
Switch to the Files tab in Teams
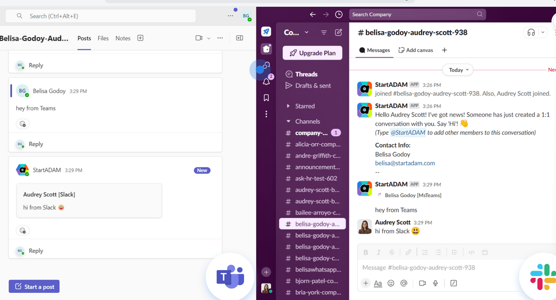[x=103, y=38]
